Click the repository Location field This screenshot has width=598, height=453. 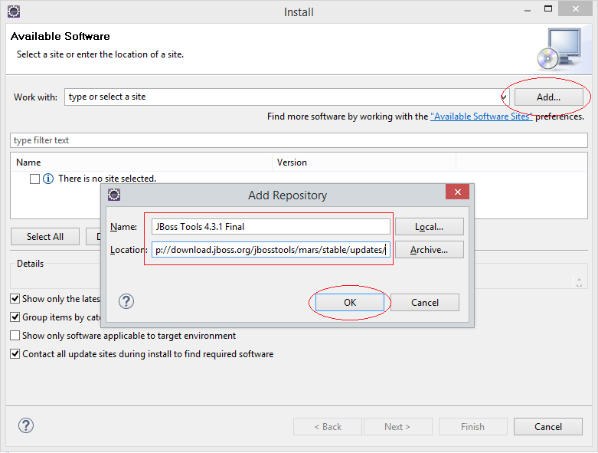point(271,250)
